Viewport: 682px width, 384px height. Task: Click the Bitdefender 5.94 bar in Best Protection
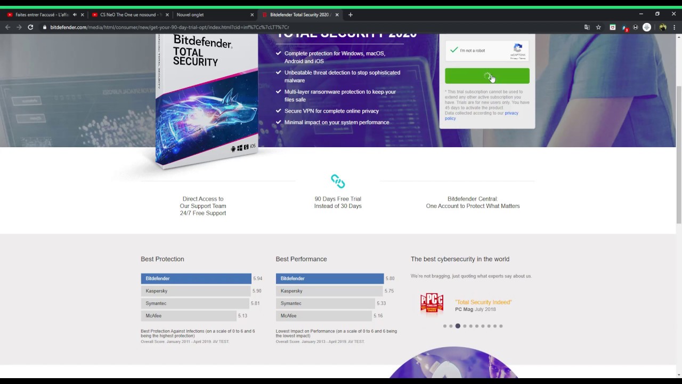tap(196, 278)
